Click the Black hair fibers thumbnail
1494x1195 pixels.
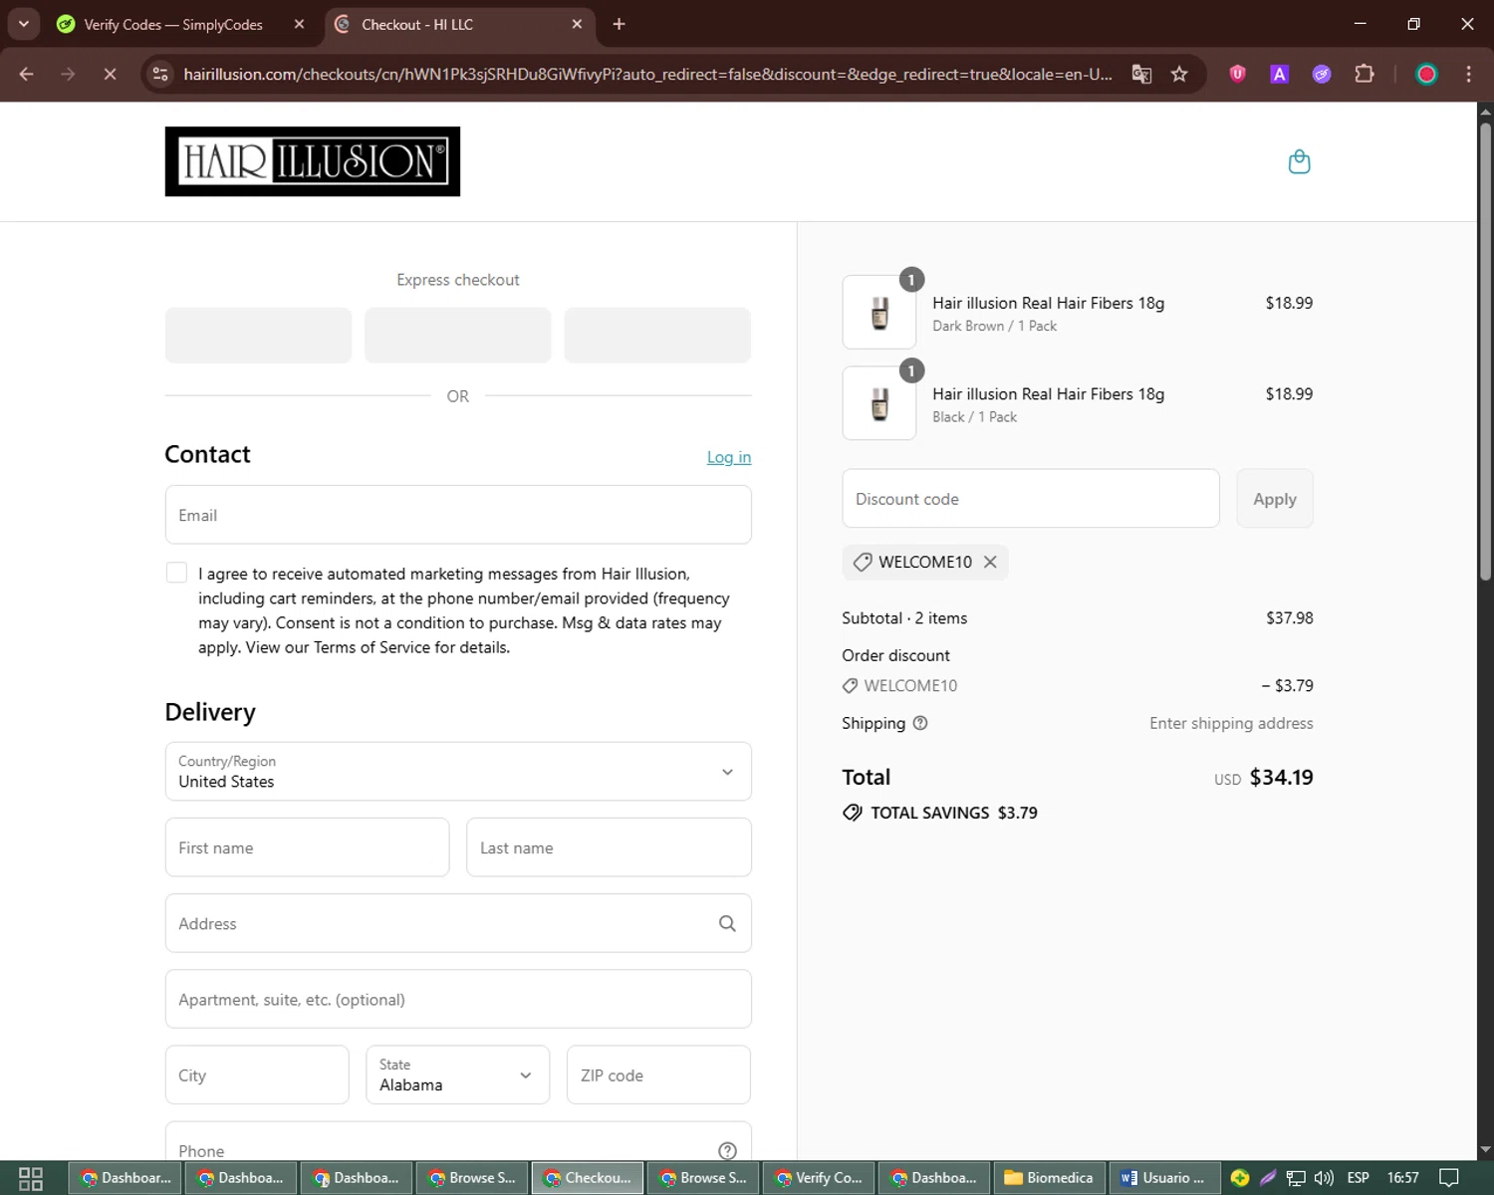(x=879, y=403)
